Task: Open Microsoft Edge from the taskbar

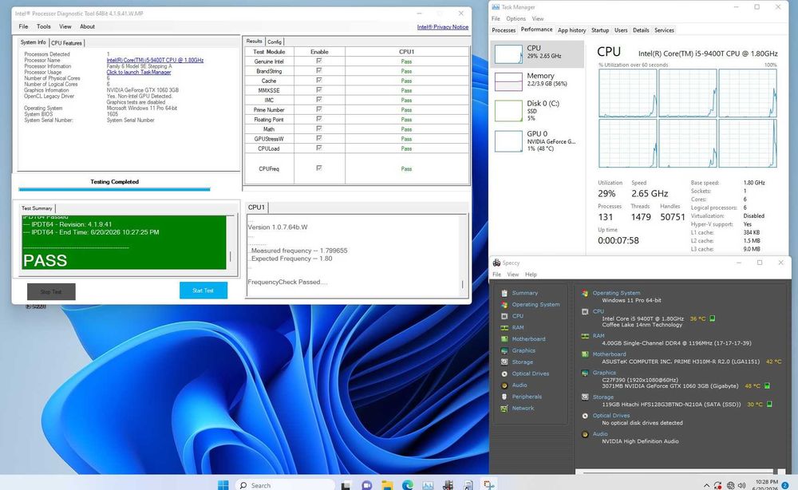Action: pyautogui.click(x=407, y=485)
